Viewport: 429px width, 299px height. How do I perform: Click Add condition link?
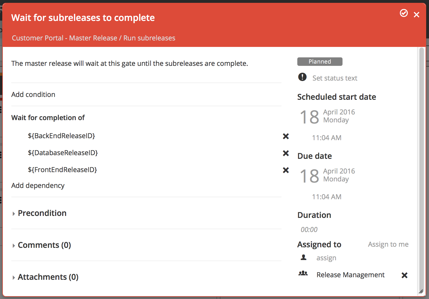33,94
